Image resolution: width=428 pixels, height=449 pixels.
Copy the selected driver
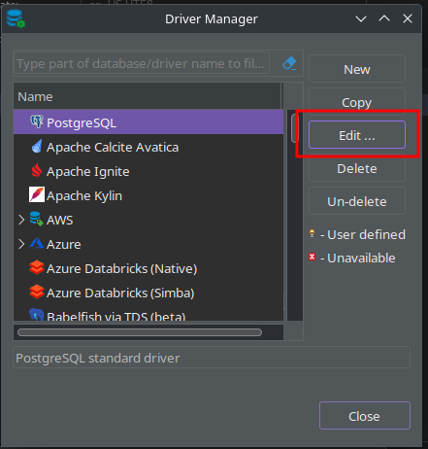point(357,102)
